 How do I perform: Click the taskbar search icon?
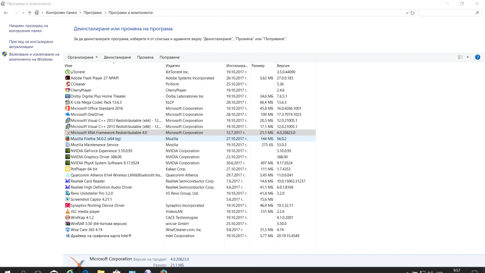click(23, 271)
